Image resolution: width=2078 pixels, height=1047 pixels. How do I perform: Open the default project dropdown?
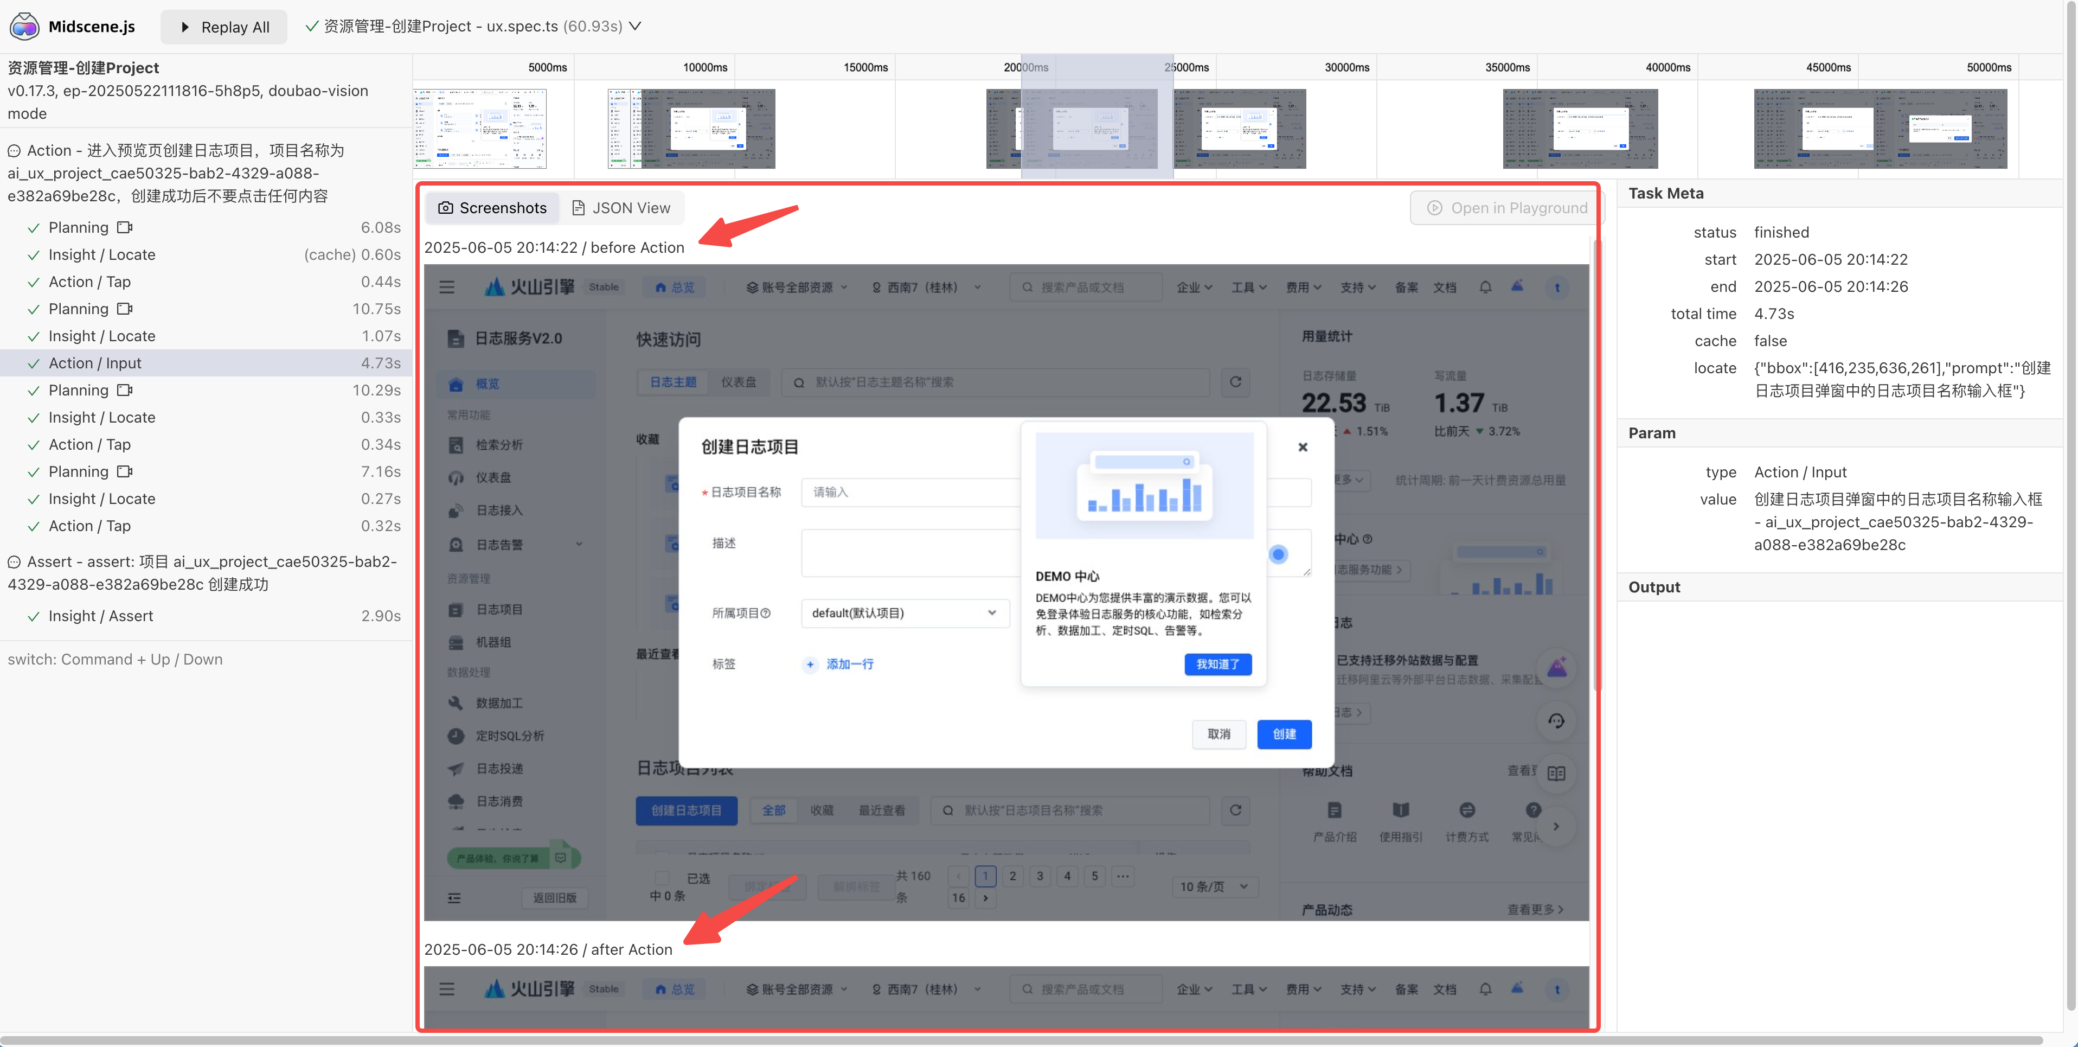[x=905, y=612]
